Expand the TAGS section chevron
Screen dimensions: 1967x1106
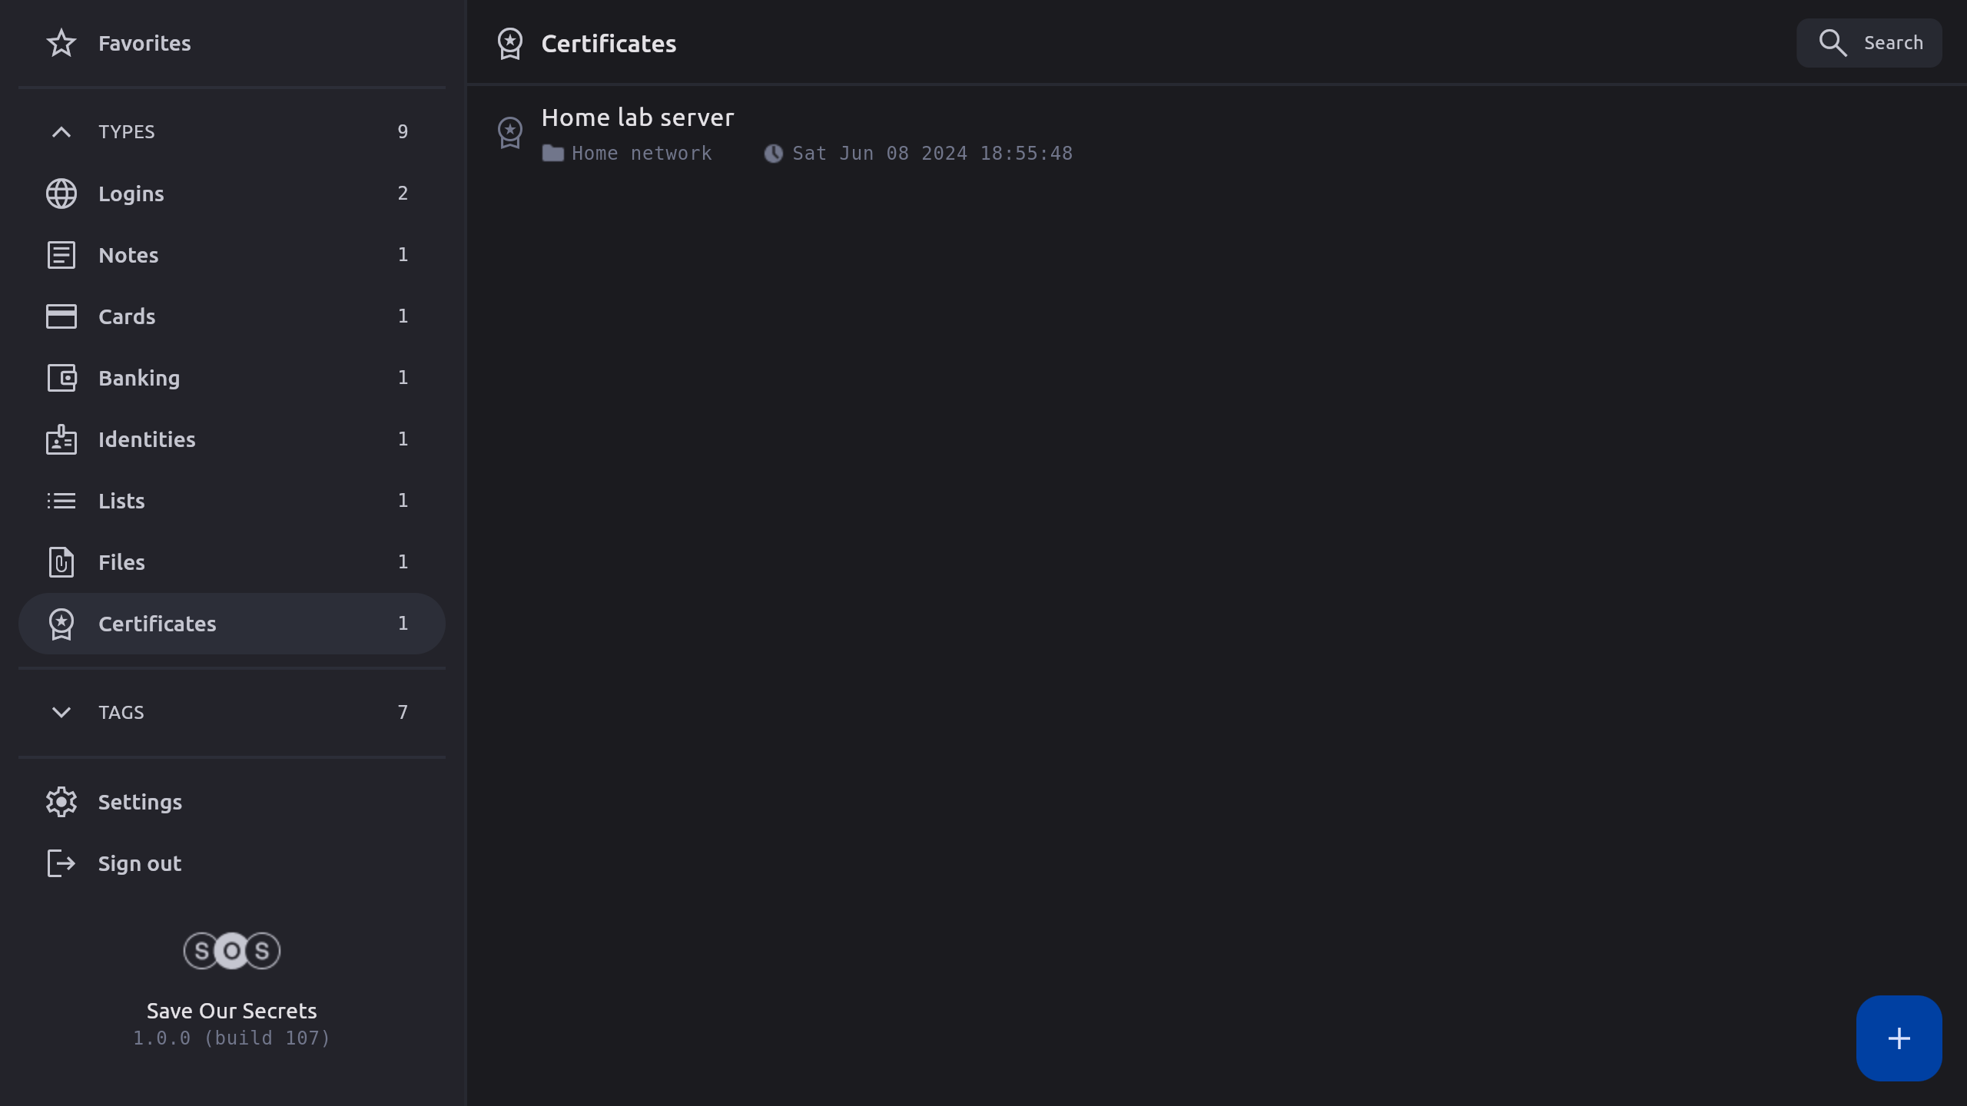coord(61,713)
